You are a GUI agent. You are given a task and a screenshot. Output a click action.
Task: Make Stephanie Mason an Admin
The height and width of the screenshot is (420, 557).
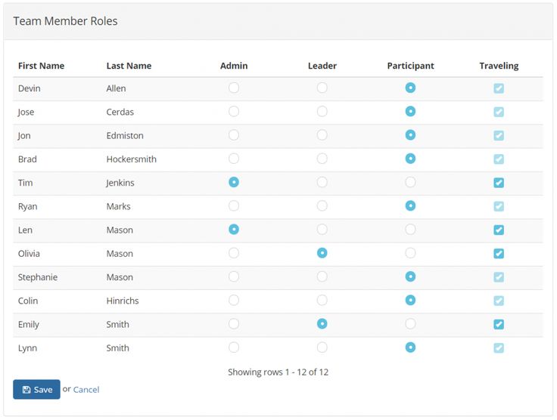tap(234, 277)
